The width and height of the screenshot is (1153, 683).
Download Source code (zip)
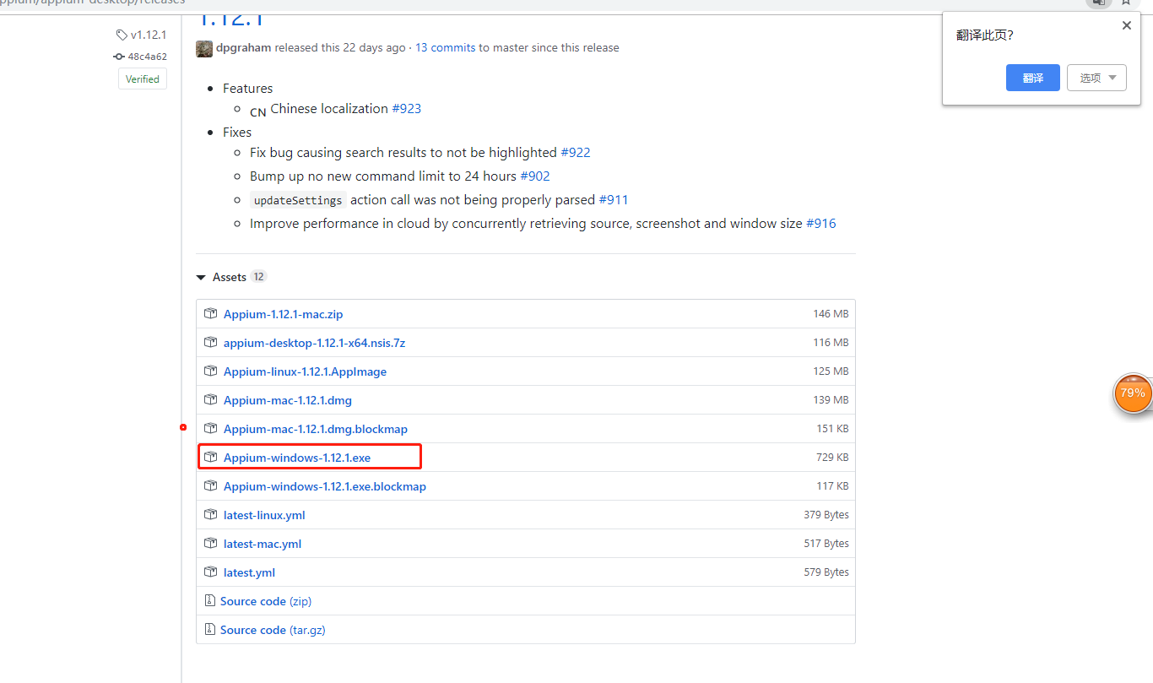pos(266,601)
